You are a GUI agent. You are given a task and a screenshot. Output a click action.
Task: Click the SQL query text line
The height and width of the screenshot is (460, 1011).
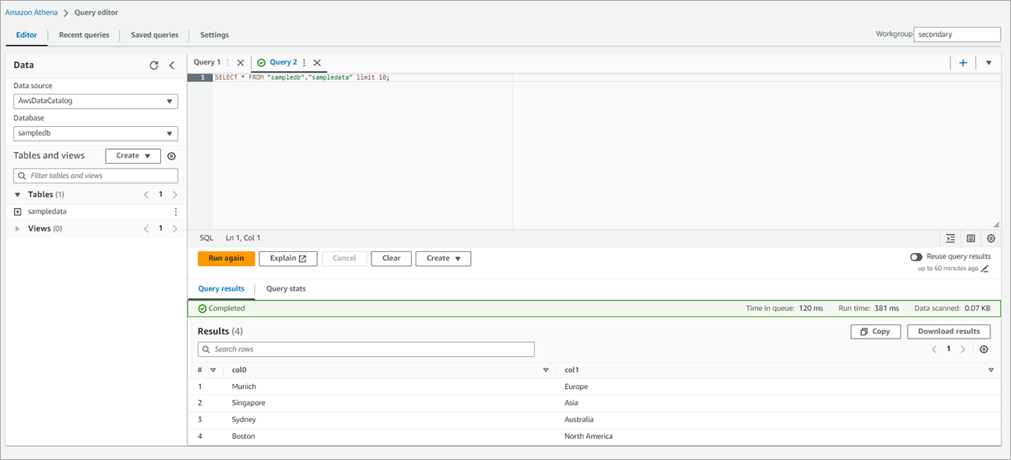point(302,78)
